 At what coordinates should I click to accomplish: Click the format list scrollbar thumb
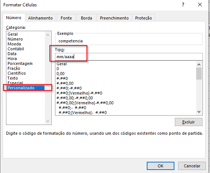point(199,74)
